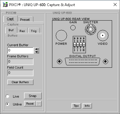Switch to the Capt tab
Screen dimensions: 120x114
click(10, 19)
